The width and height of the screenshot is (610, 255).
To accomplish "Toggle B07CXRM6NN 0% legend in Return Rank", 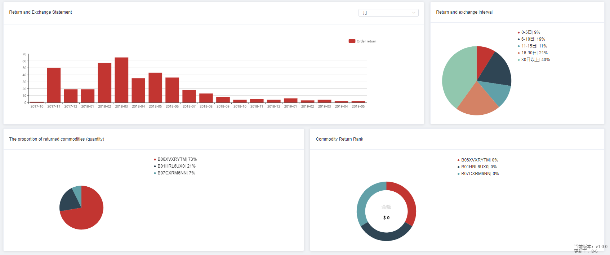I will pyautogui.click(x=478, y=174).
